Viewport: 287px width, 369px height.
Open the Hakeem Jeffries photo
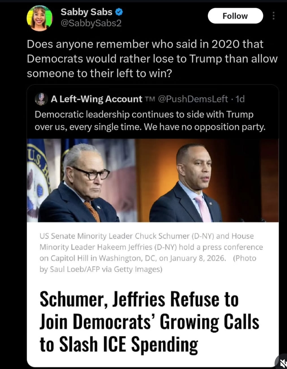point(208,180)
